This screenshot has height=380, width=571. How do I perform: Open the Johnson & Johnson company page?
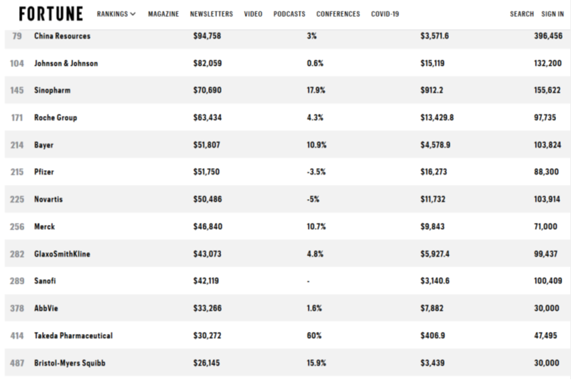tap(66, 63)
